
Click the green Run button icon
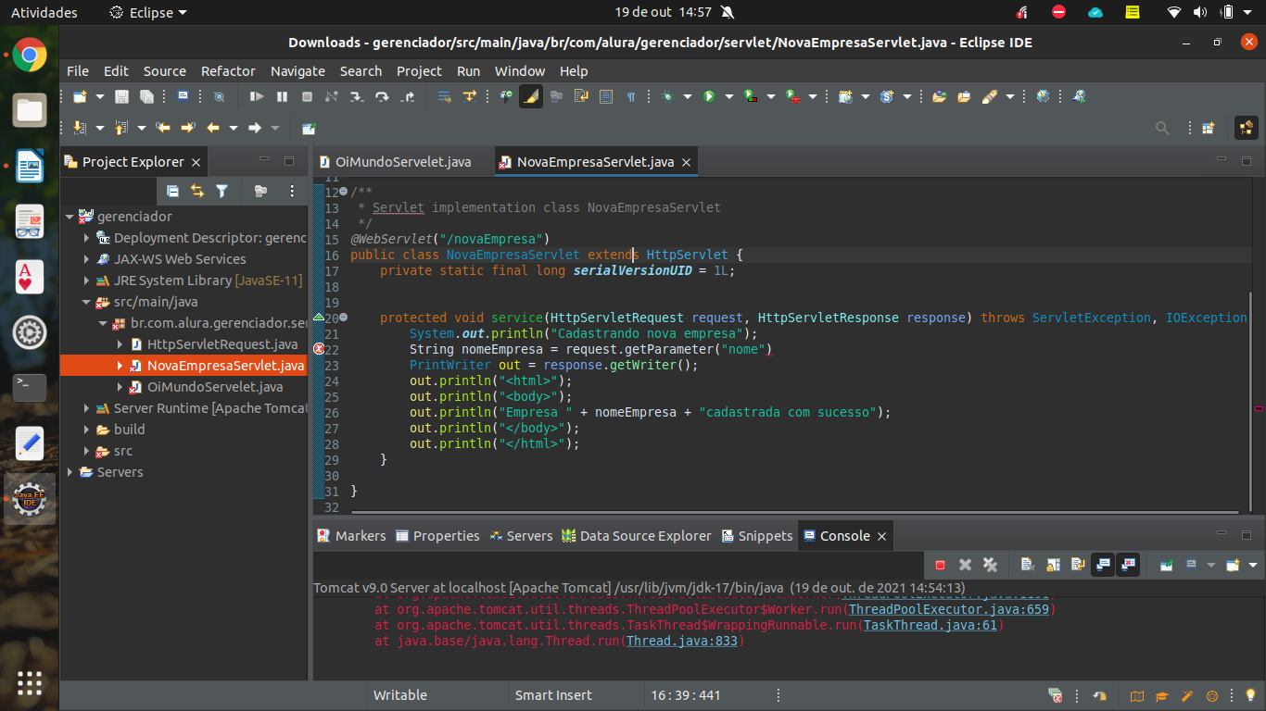coord(709,96)
